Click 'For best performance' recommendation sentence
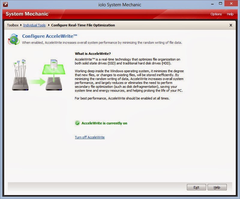This screenshot has width=240, height=199. (x=122, y=98)
